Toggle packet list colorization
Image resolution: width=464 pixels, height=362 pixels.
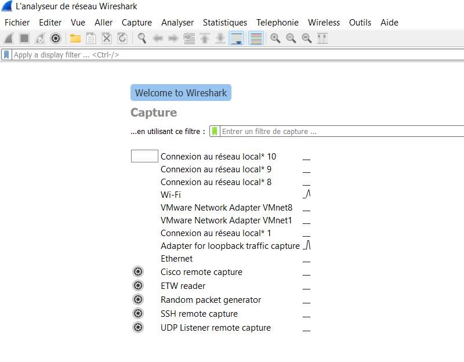[x=256, y=38]
